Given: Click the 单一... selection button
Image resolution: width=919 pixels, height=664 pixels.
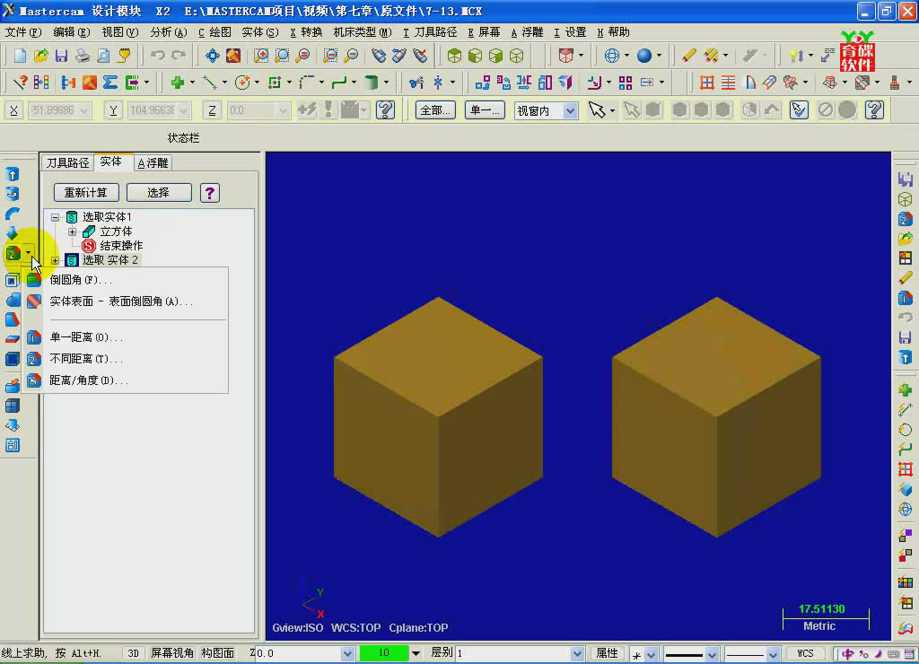Looking at the screenshot, I should click(485, 110).
